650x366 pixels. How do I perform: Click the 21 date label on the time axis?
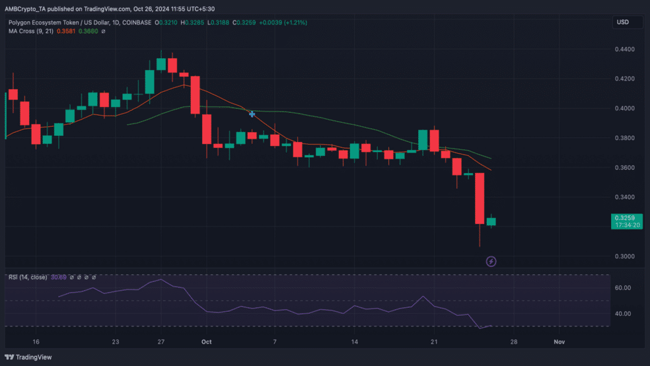tap(434, 342)
